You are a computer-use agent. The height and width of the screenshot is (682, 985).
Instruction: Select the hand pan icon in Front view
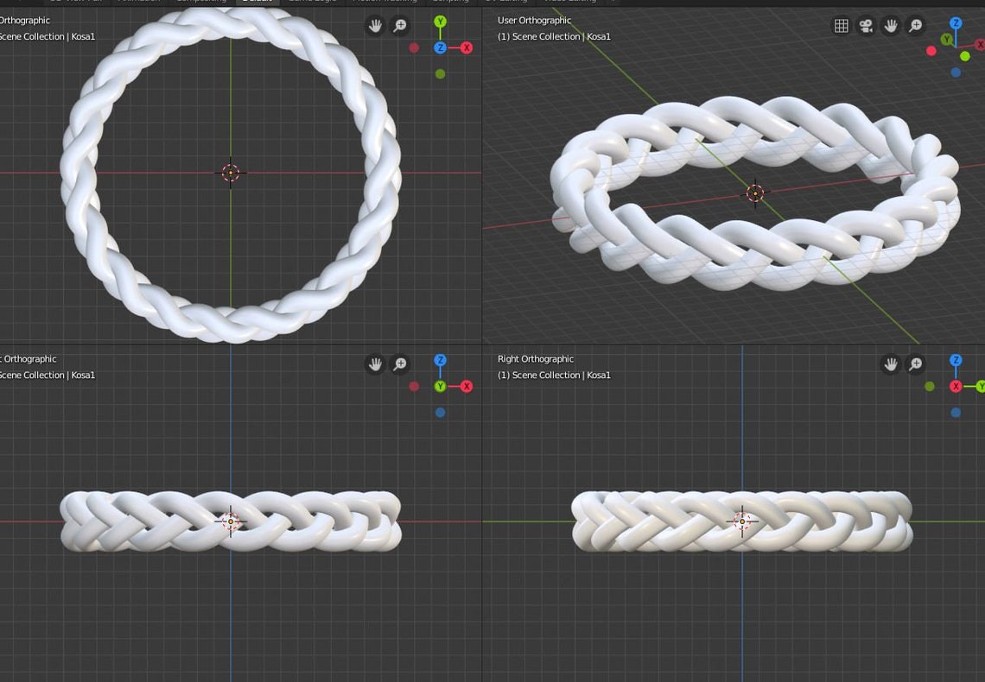(x=374, y=363)
